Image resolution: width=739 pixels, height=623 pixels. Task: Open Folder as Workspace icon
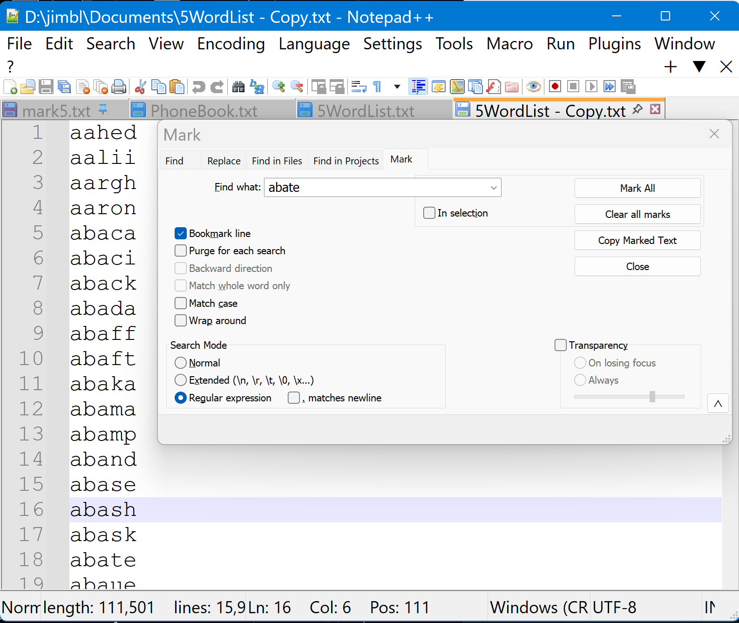511,87
